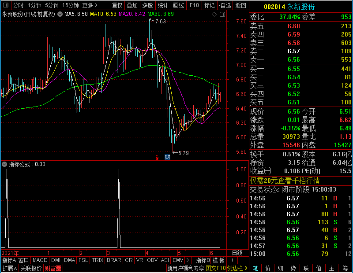Switch to the 分时 view

18,5
